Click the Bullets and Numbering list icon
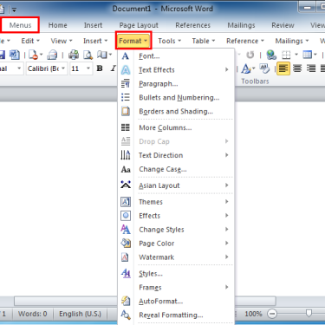The image size is (325, 325). [x=126, y=97]
